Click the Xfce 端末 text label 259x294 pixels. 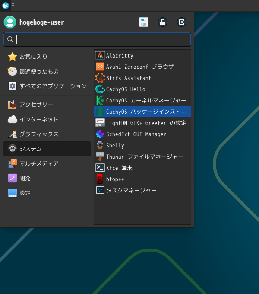pyautogui.click(x=120, y=168)
